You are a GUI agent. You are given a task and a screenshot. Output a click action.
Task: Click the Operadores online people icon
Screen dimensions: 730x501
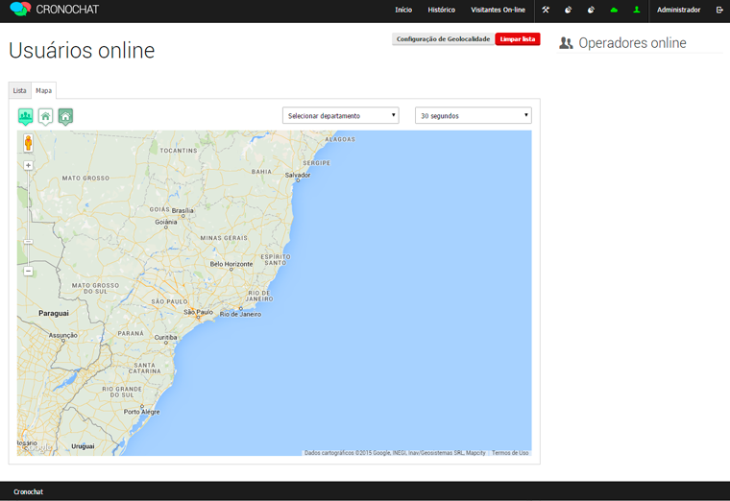point(566,43)
